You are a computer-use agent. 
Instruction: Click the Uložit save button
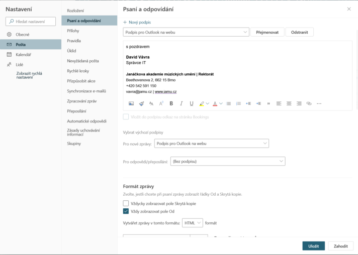pyautogui.click(x=313, y=246)
